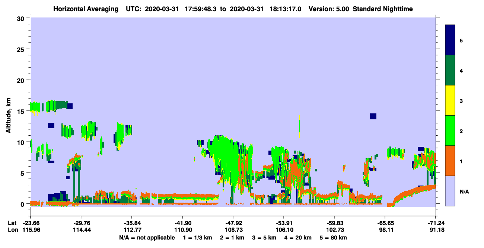Click the latitude value -41.90
The height and width of the screenshot is (248, 484).
point(182,223)
